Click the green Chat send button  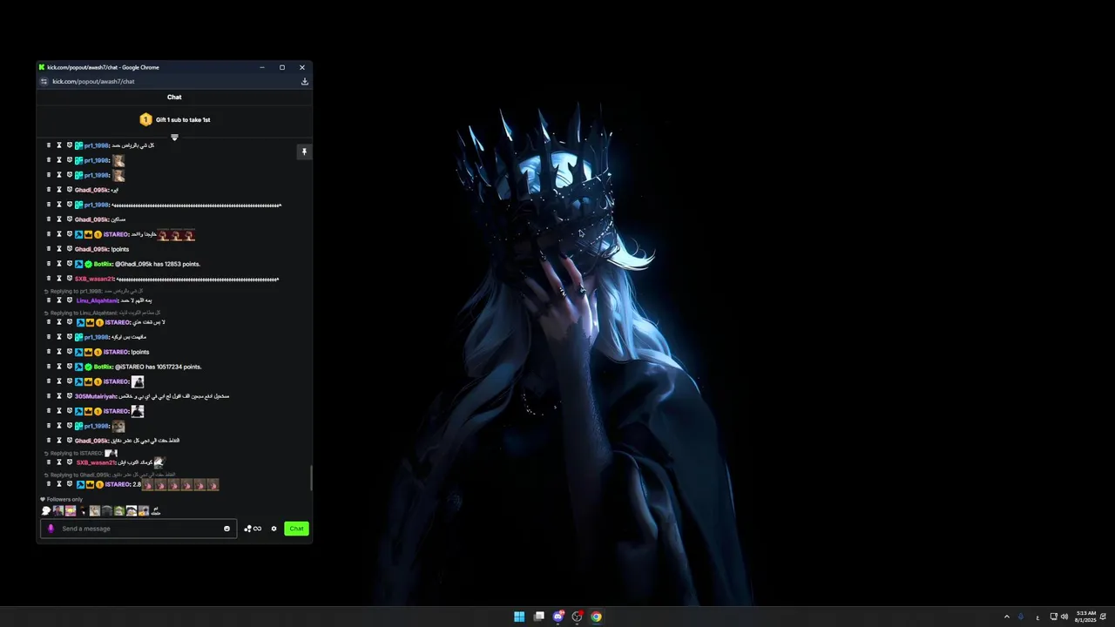(296, 529)
